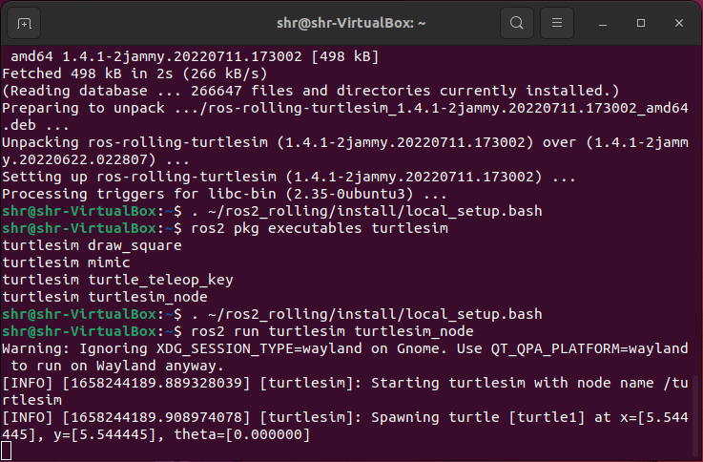
Task: Click the 'turtlesim turtle_teleop_key' output line
Action: point(118,280)
